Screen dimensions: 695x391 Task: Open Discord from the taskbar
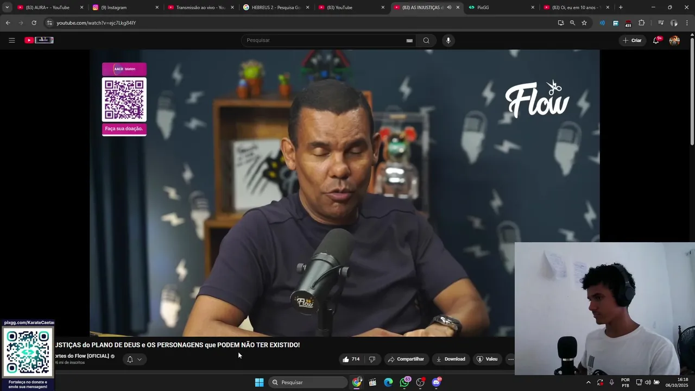pyautogui.click(x=436, y=382)
